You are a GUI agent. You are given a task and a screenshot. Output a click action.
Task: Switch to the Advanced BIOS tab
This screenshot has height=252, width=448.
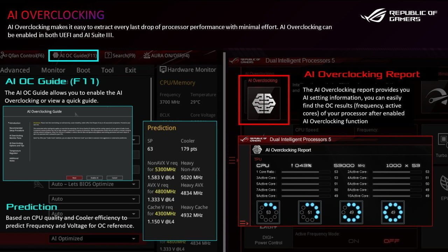[x=15, y=70]
